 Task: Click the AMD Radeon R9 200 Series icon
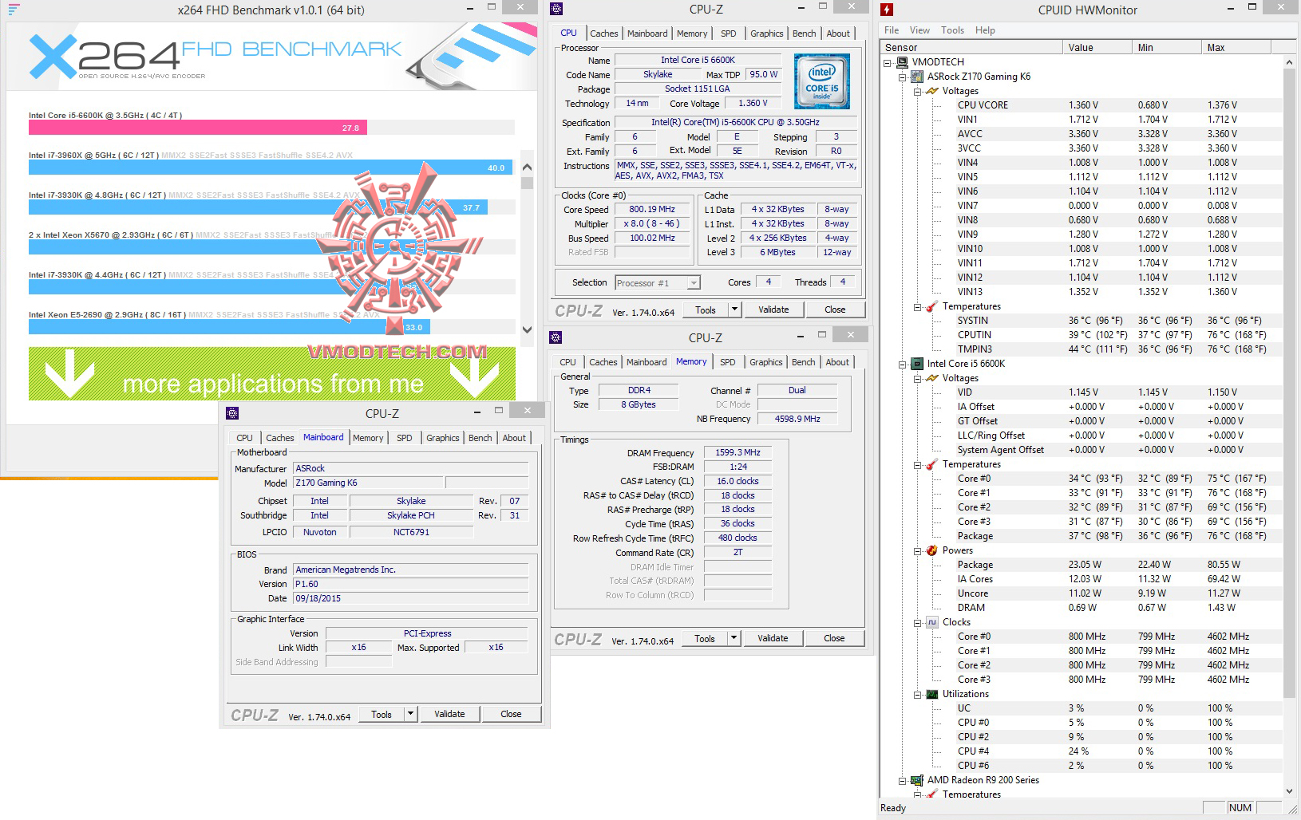point(918,780)
